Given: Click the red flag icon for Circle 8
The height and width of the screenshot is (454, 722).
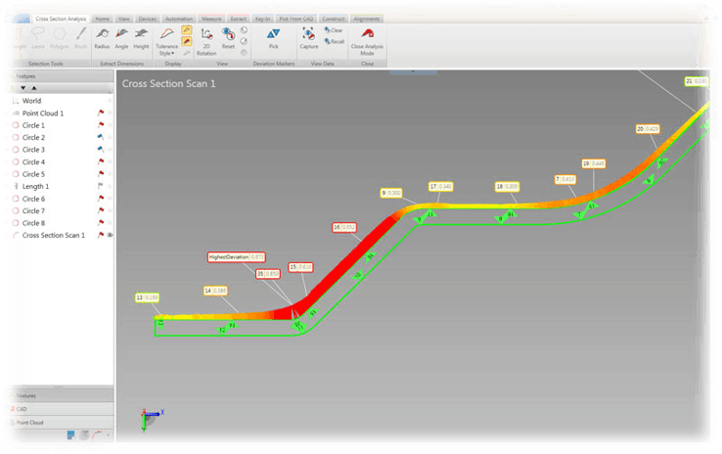Looking at the screenshot, I should pos(101,223).
